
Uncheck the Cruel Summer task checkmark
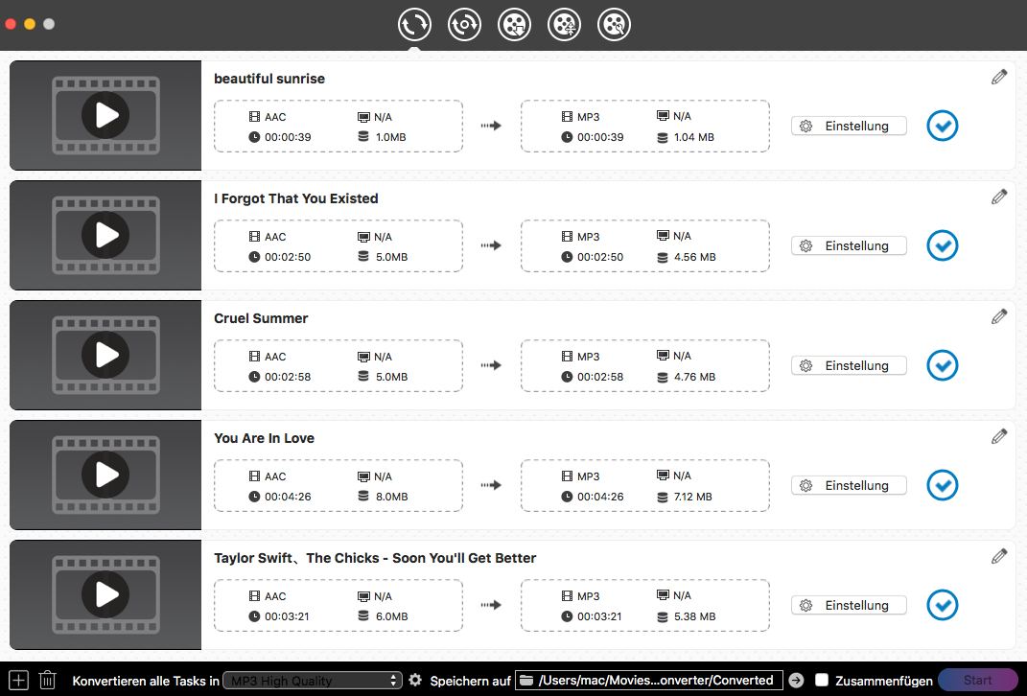943,365
